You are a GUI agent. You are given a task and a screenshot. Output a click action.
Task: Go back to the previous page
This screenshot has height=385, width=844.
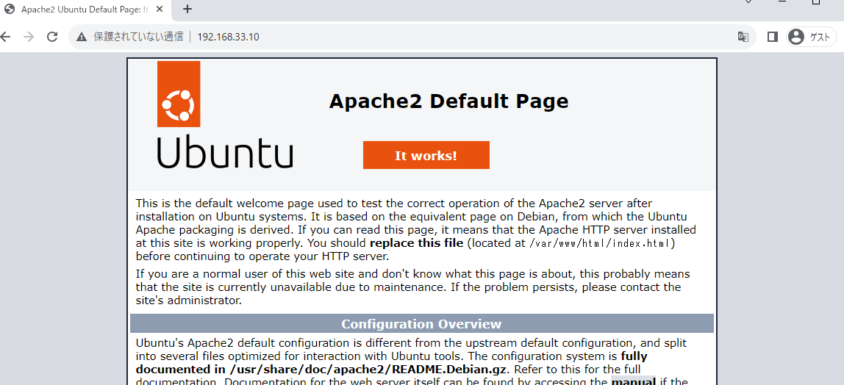tap(5, 37)
